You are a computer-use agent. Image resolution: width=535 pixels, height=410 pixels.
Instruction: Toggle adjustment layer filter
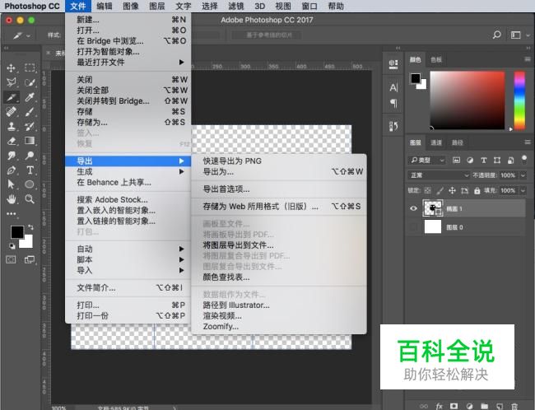point(470,160)
